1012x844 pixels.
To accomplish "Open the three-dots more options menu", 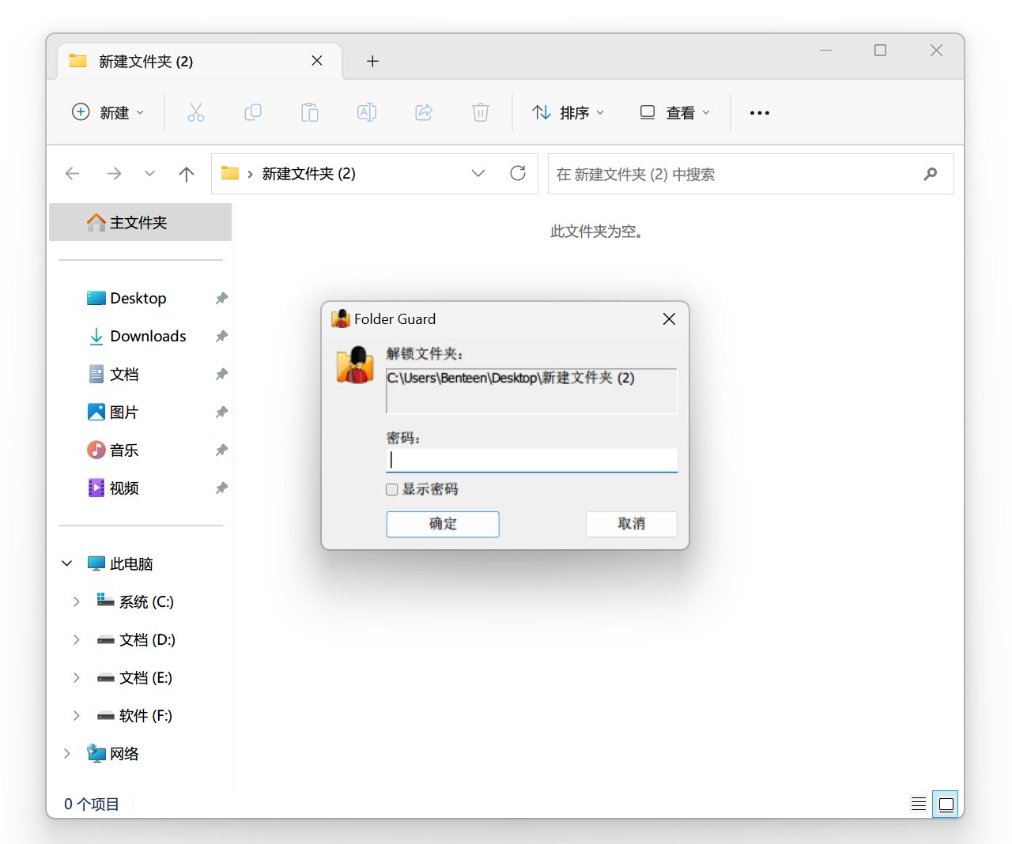I will pos(760,113).
